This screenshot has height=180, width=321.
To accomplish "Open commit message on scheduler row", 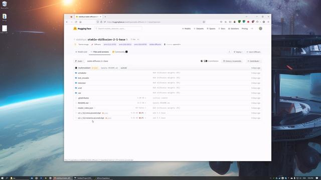I will click(x=167, y=72).
